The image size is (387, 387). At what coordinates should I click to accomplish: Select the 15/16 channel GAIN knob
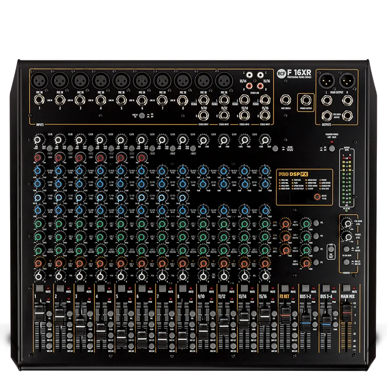point(265,140)
